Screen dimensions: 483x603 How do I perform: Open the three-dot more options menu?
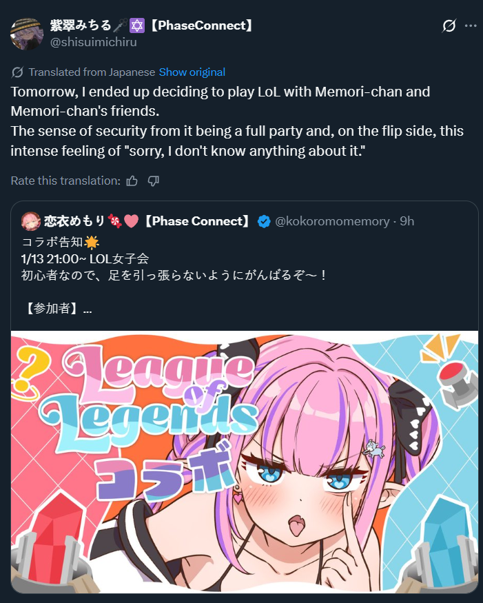click(x=471, y=25)
